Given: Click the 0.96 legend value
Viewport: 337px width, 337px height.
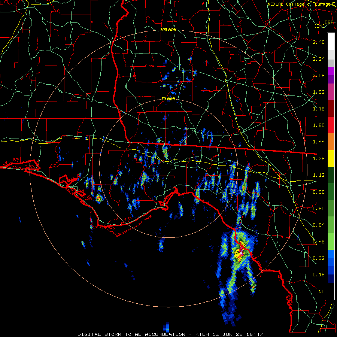Looking at the screenshot, I should tap(319, 192).
